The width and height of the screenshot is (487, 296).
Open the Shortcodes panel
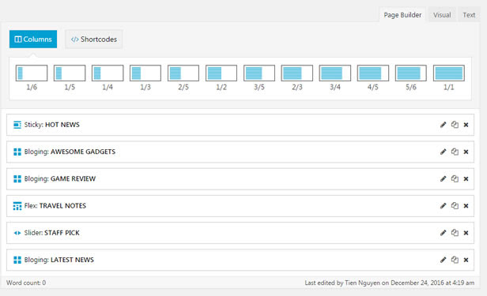[94, 39]
